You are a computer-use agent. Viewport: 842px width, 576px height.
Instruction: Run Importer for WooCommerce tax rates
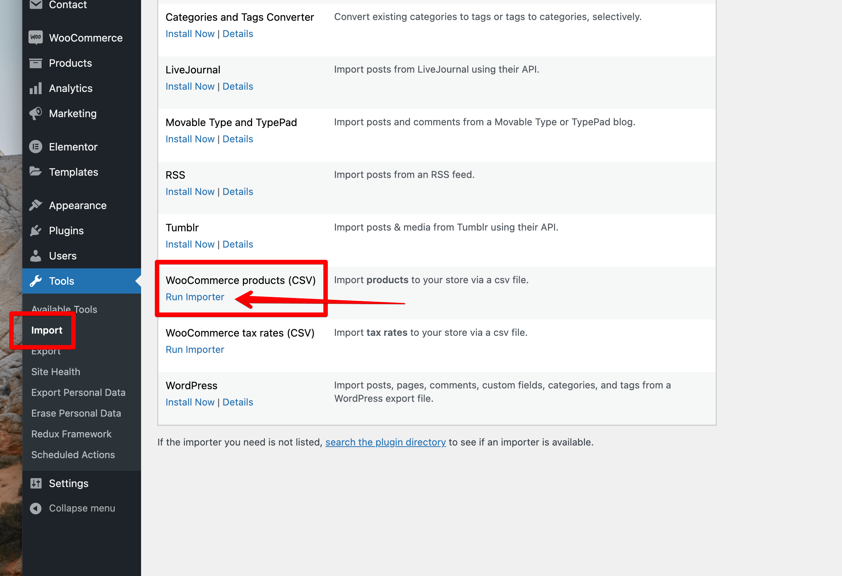tap(195, 350)
